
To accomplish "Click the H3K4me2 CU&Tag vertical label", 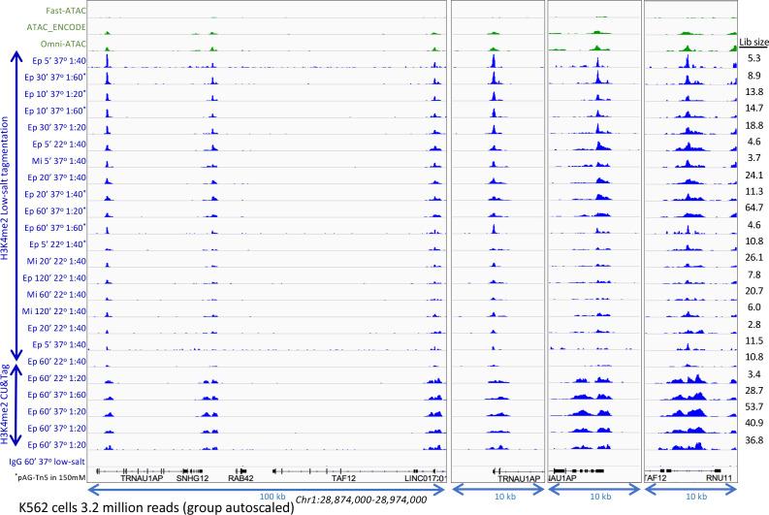I will (5, 404).
